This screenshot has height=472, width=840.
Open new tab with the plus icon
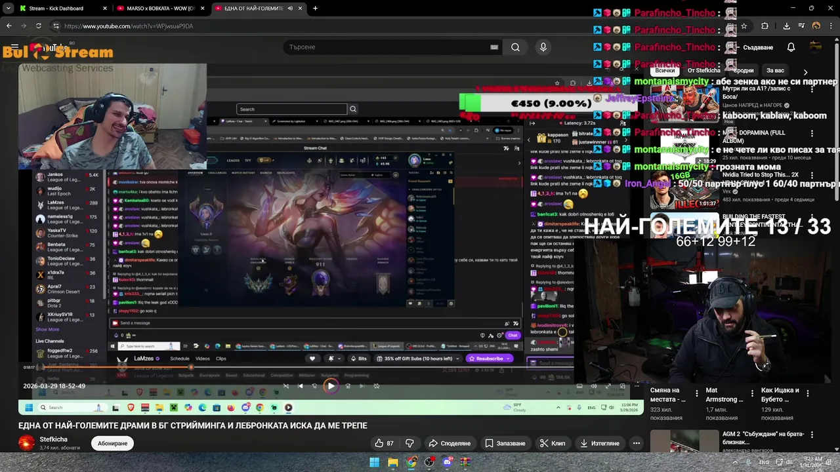(315, 9)
